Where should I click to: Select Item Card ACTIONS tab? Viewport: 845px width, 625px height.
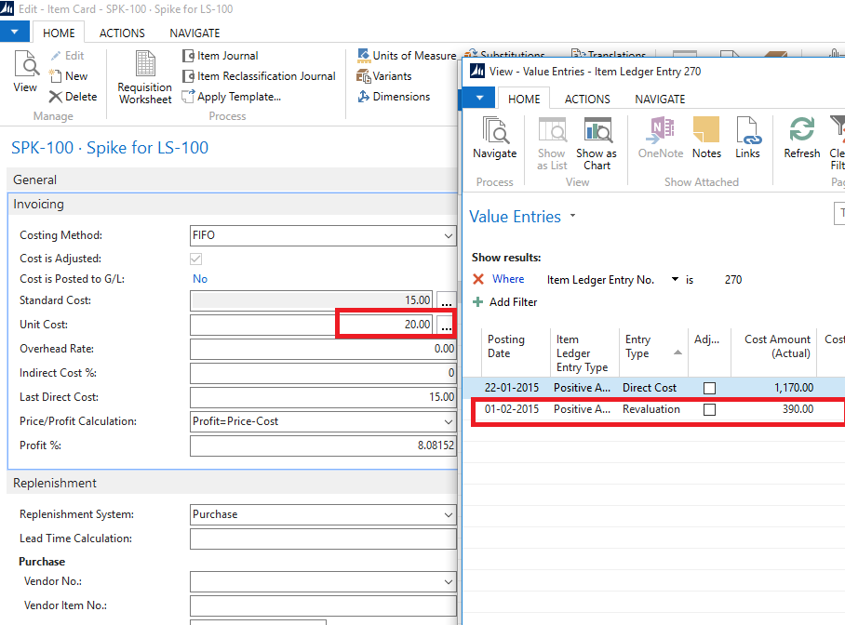point(122,33)
